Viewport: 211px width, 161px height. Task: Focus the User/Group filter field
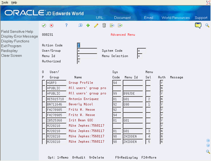point(87,51)
